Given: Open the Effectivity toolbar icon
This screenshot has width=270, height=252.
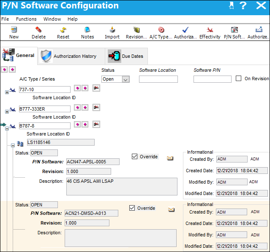Looking at the screenshot, I should tap(210, 30).
